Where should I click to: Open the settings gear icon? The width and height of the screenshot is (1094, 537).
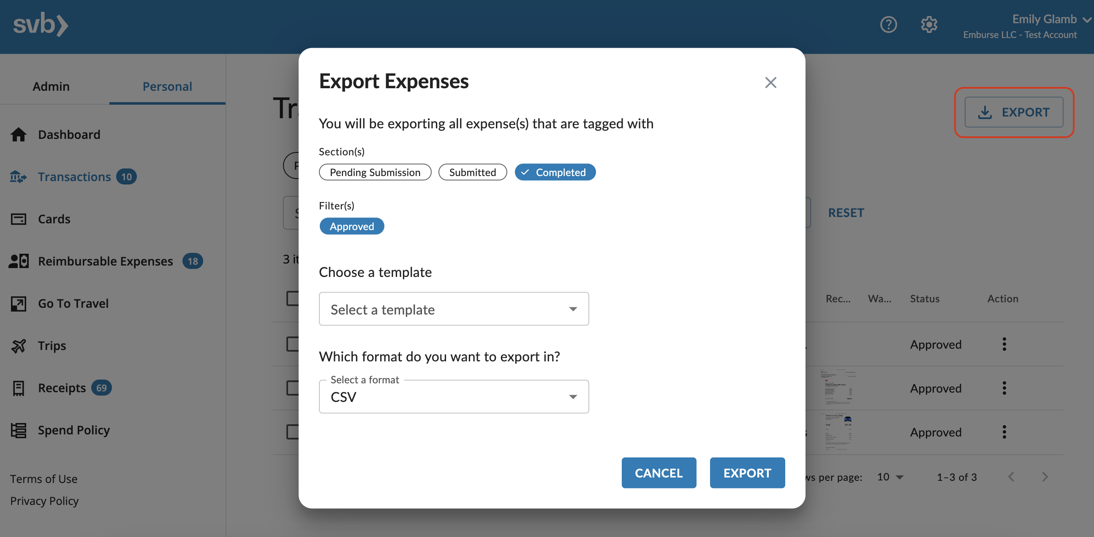click(929, 25)
